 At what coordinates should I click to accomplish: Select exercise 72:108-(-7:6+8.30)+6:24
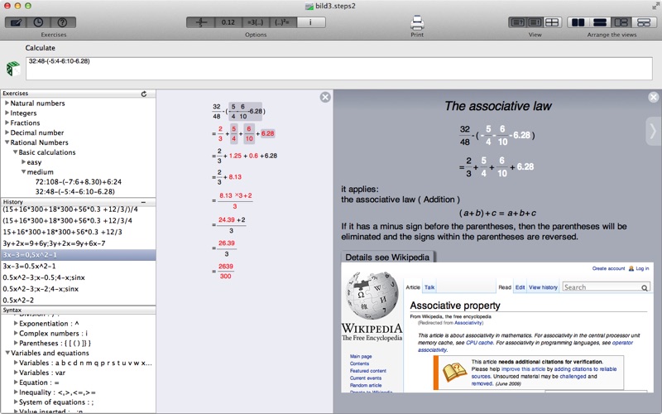point(79,181)
